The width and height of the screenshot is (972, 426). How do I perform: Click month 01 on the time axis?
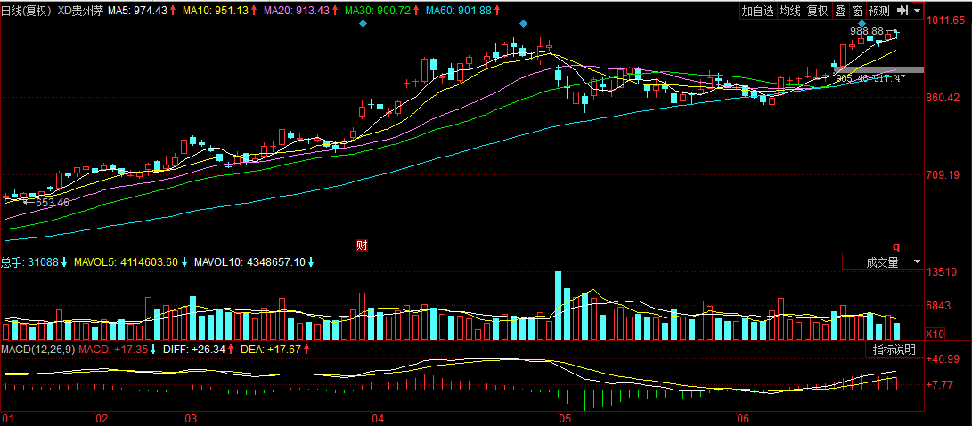[x=7, y=417]
